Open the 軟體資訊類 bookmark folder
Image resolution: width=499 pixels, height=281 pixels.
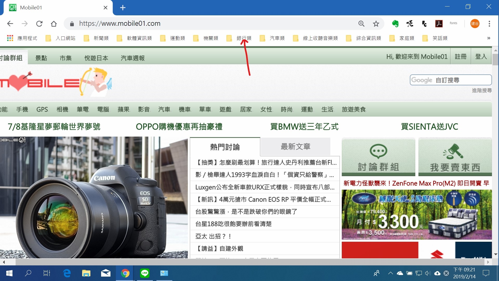click(134, 38)
